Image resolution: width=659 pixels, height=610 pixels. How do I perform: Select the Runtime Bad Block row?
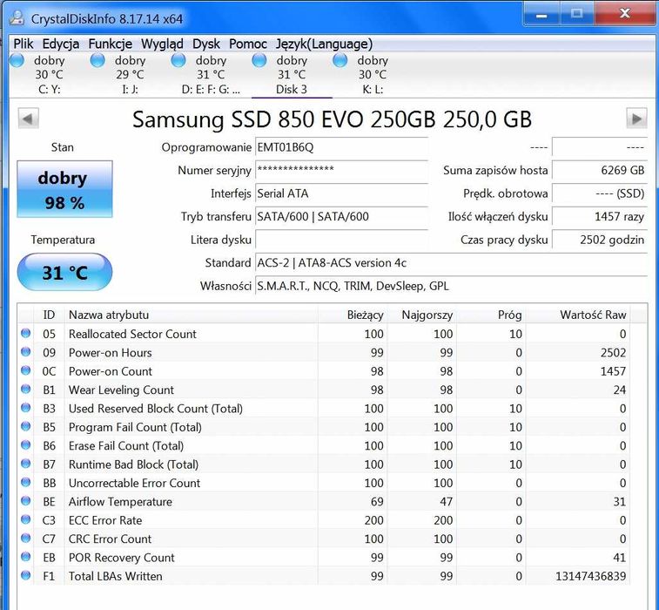click(x=324, y=464)
